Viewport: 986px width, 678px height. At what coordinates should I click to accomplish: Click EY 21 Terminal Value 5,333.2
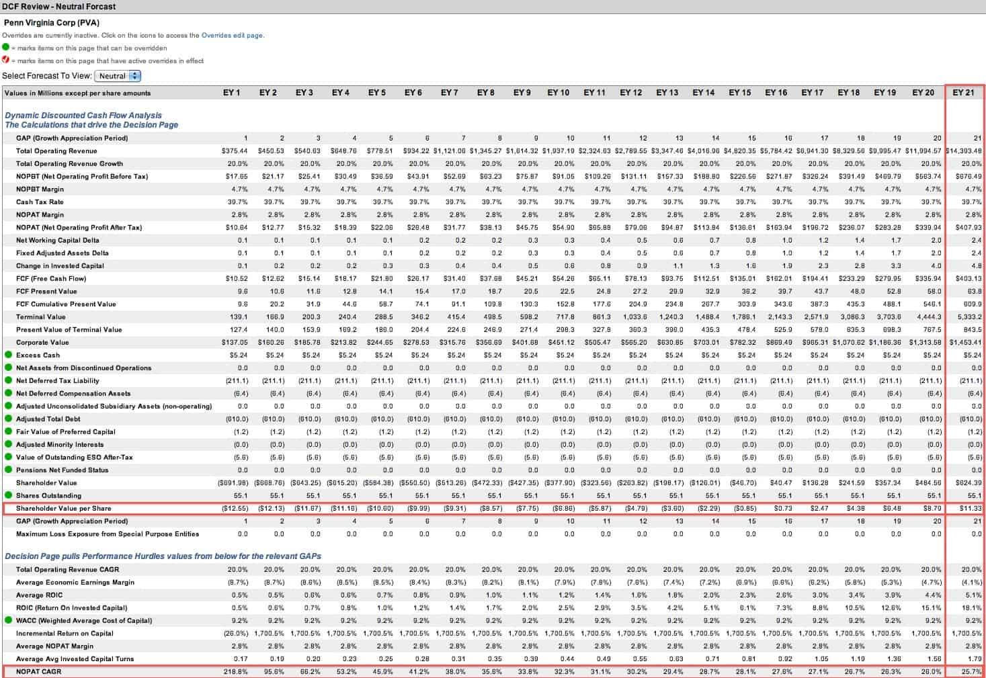tap(970, 316)
